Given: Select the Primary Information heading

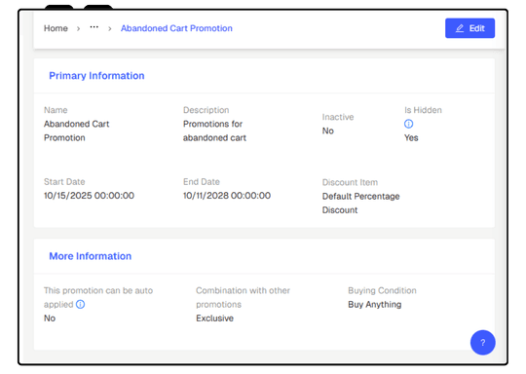Looking at the screenshot, I should pos(96,76).
